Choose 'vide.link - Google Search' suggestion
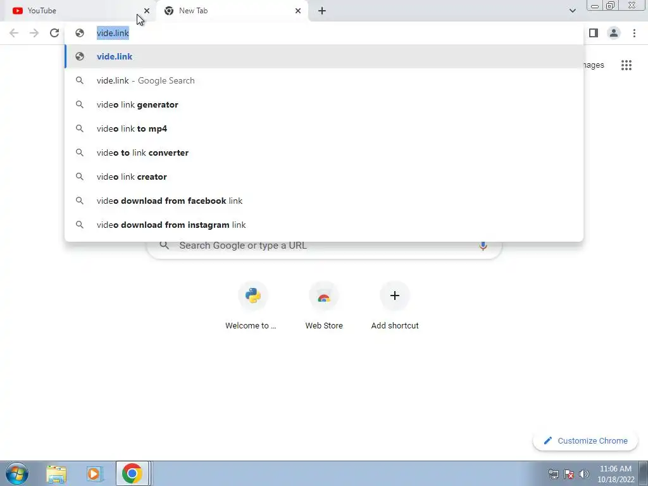 (x=324, y=80)
